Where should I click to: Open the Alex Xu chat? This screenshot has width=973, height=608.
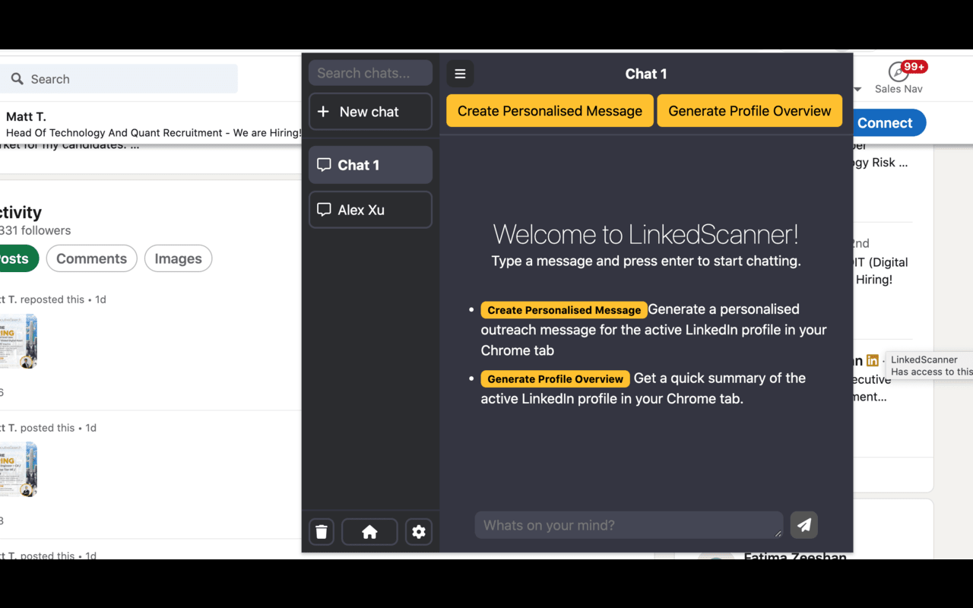[x=370, y=210]
